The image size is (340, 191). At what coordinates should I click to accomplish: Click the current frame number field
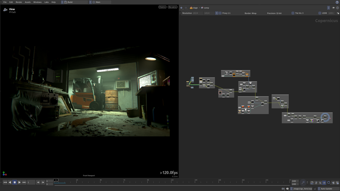[31, 182]
